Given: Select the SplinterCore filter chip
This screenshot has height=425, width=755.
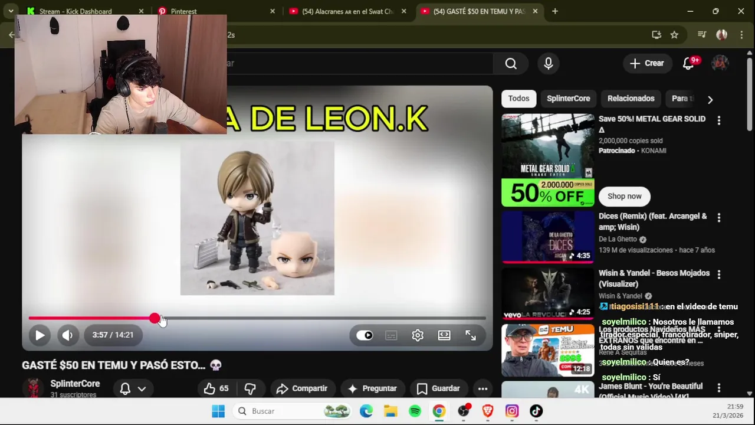Looking at the screenshot, I should click(x=569, y=99).
